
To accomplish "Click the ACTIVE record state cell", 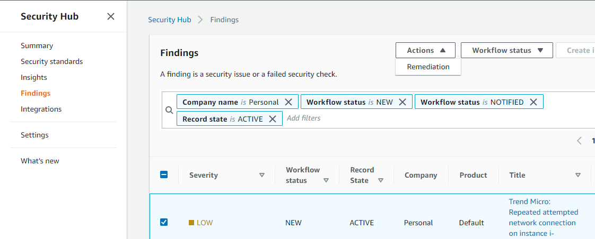I will (x=362, y=223).
